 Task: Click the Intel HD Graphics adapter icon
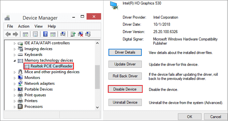(114, 5)
